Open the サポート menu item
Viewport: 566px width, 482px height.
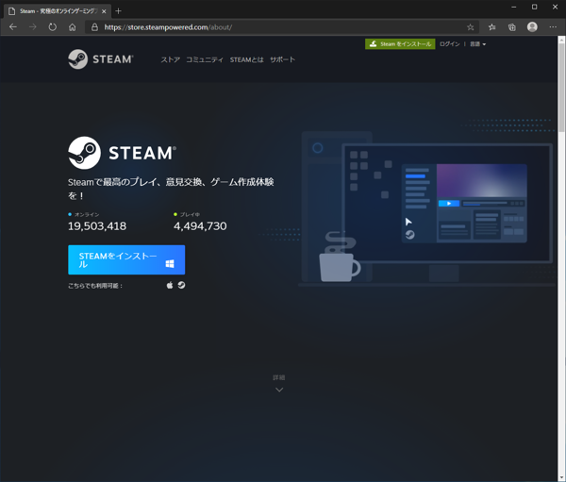(282, 59)
